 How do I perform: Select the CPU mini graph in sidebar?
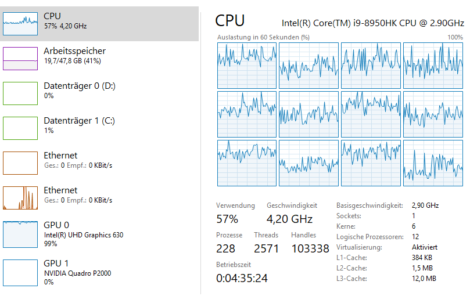pyautogui.click(x=20, y=24)
